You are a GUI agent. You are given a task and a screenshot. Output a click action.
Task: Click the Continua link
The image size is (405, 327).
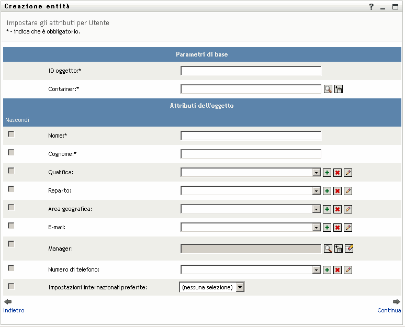(x=389, y=310)
